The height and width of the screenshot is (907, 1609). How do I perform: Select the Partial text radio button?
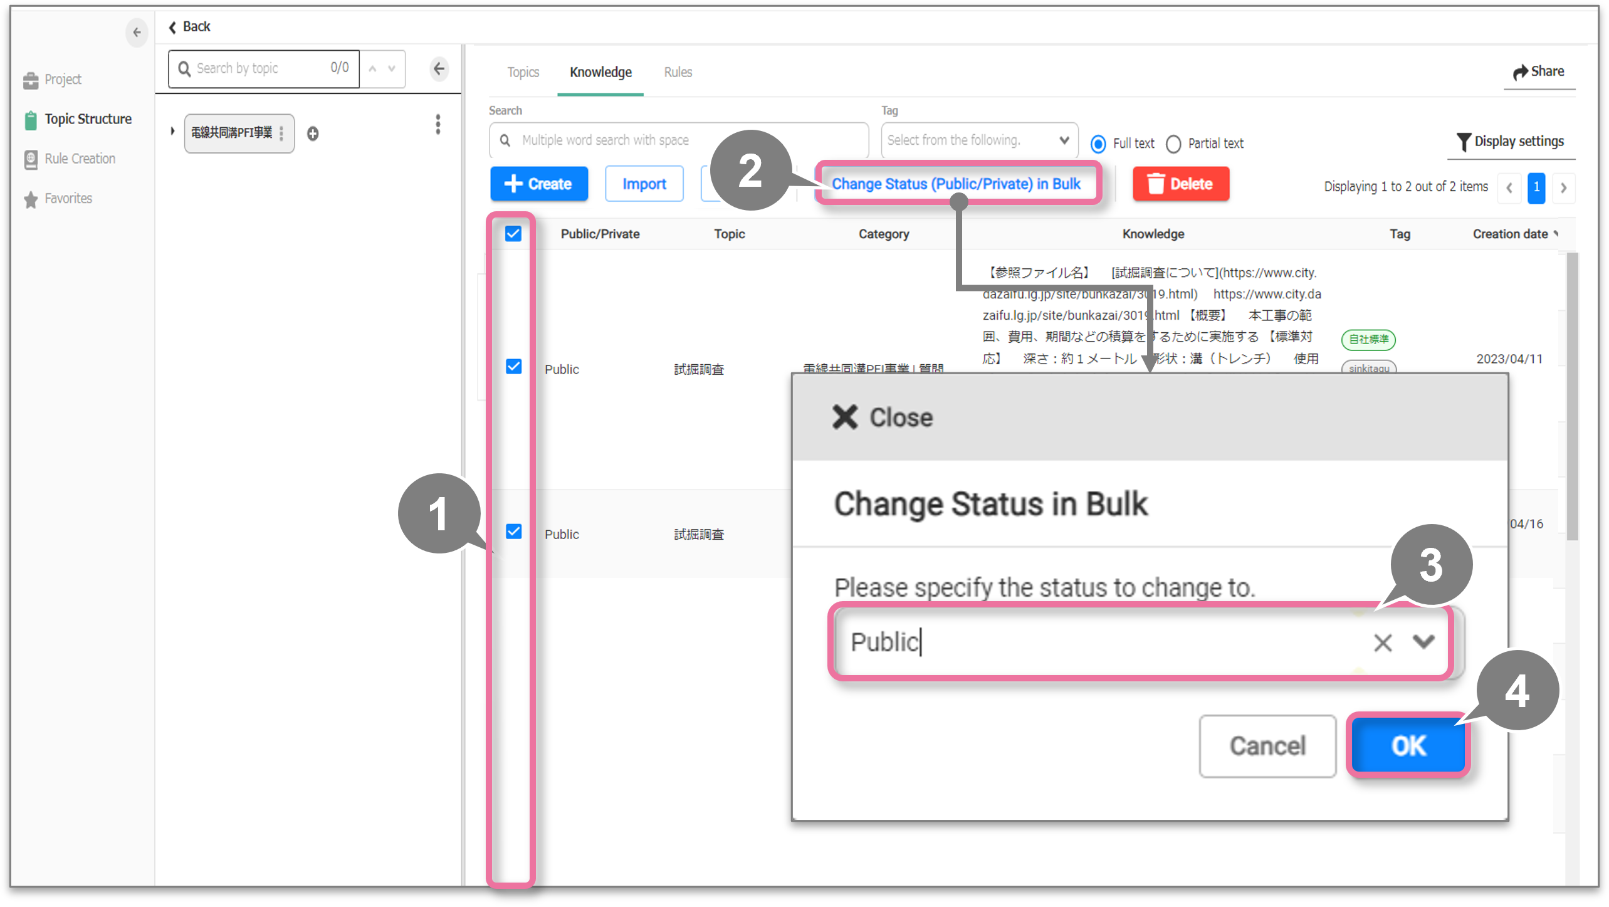(1173, 144)
